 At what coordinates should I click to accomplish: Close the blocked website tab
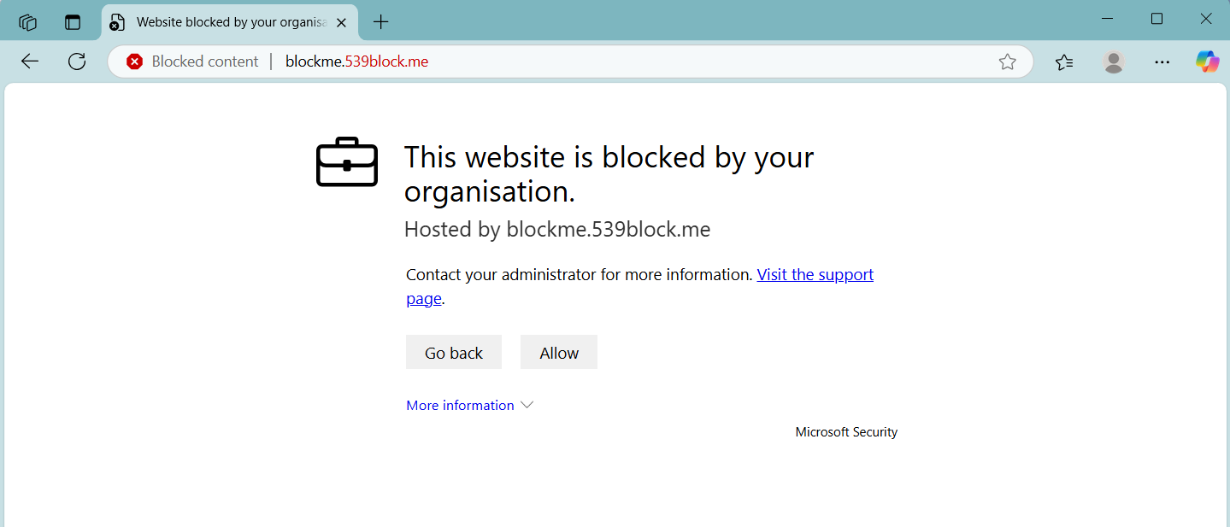pyautogui.click(x=341, y=22)
